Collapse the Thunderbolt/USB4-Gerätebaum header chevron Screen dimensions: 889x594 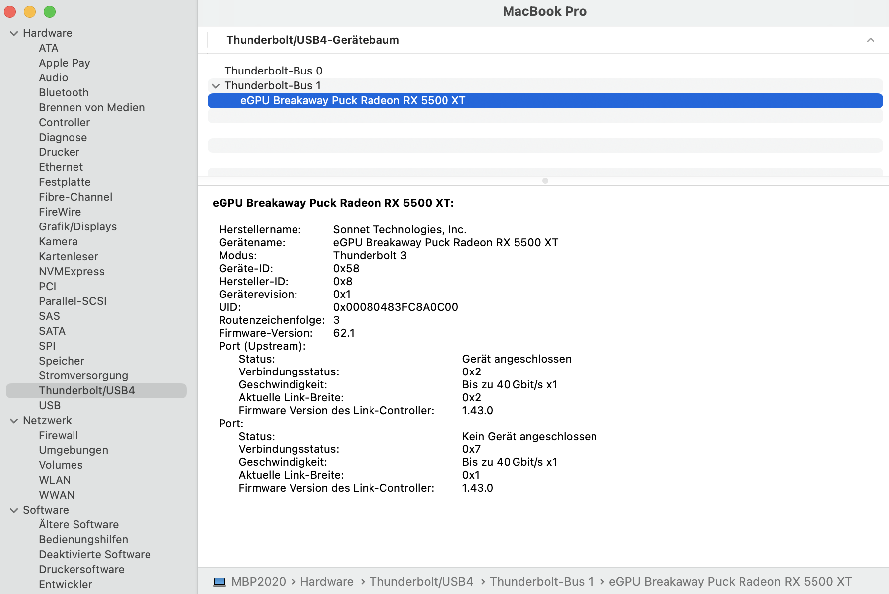870,40
